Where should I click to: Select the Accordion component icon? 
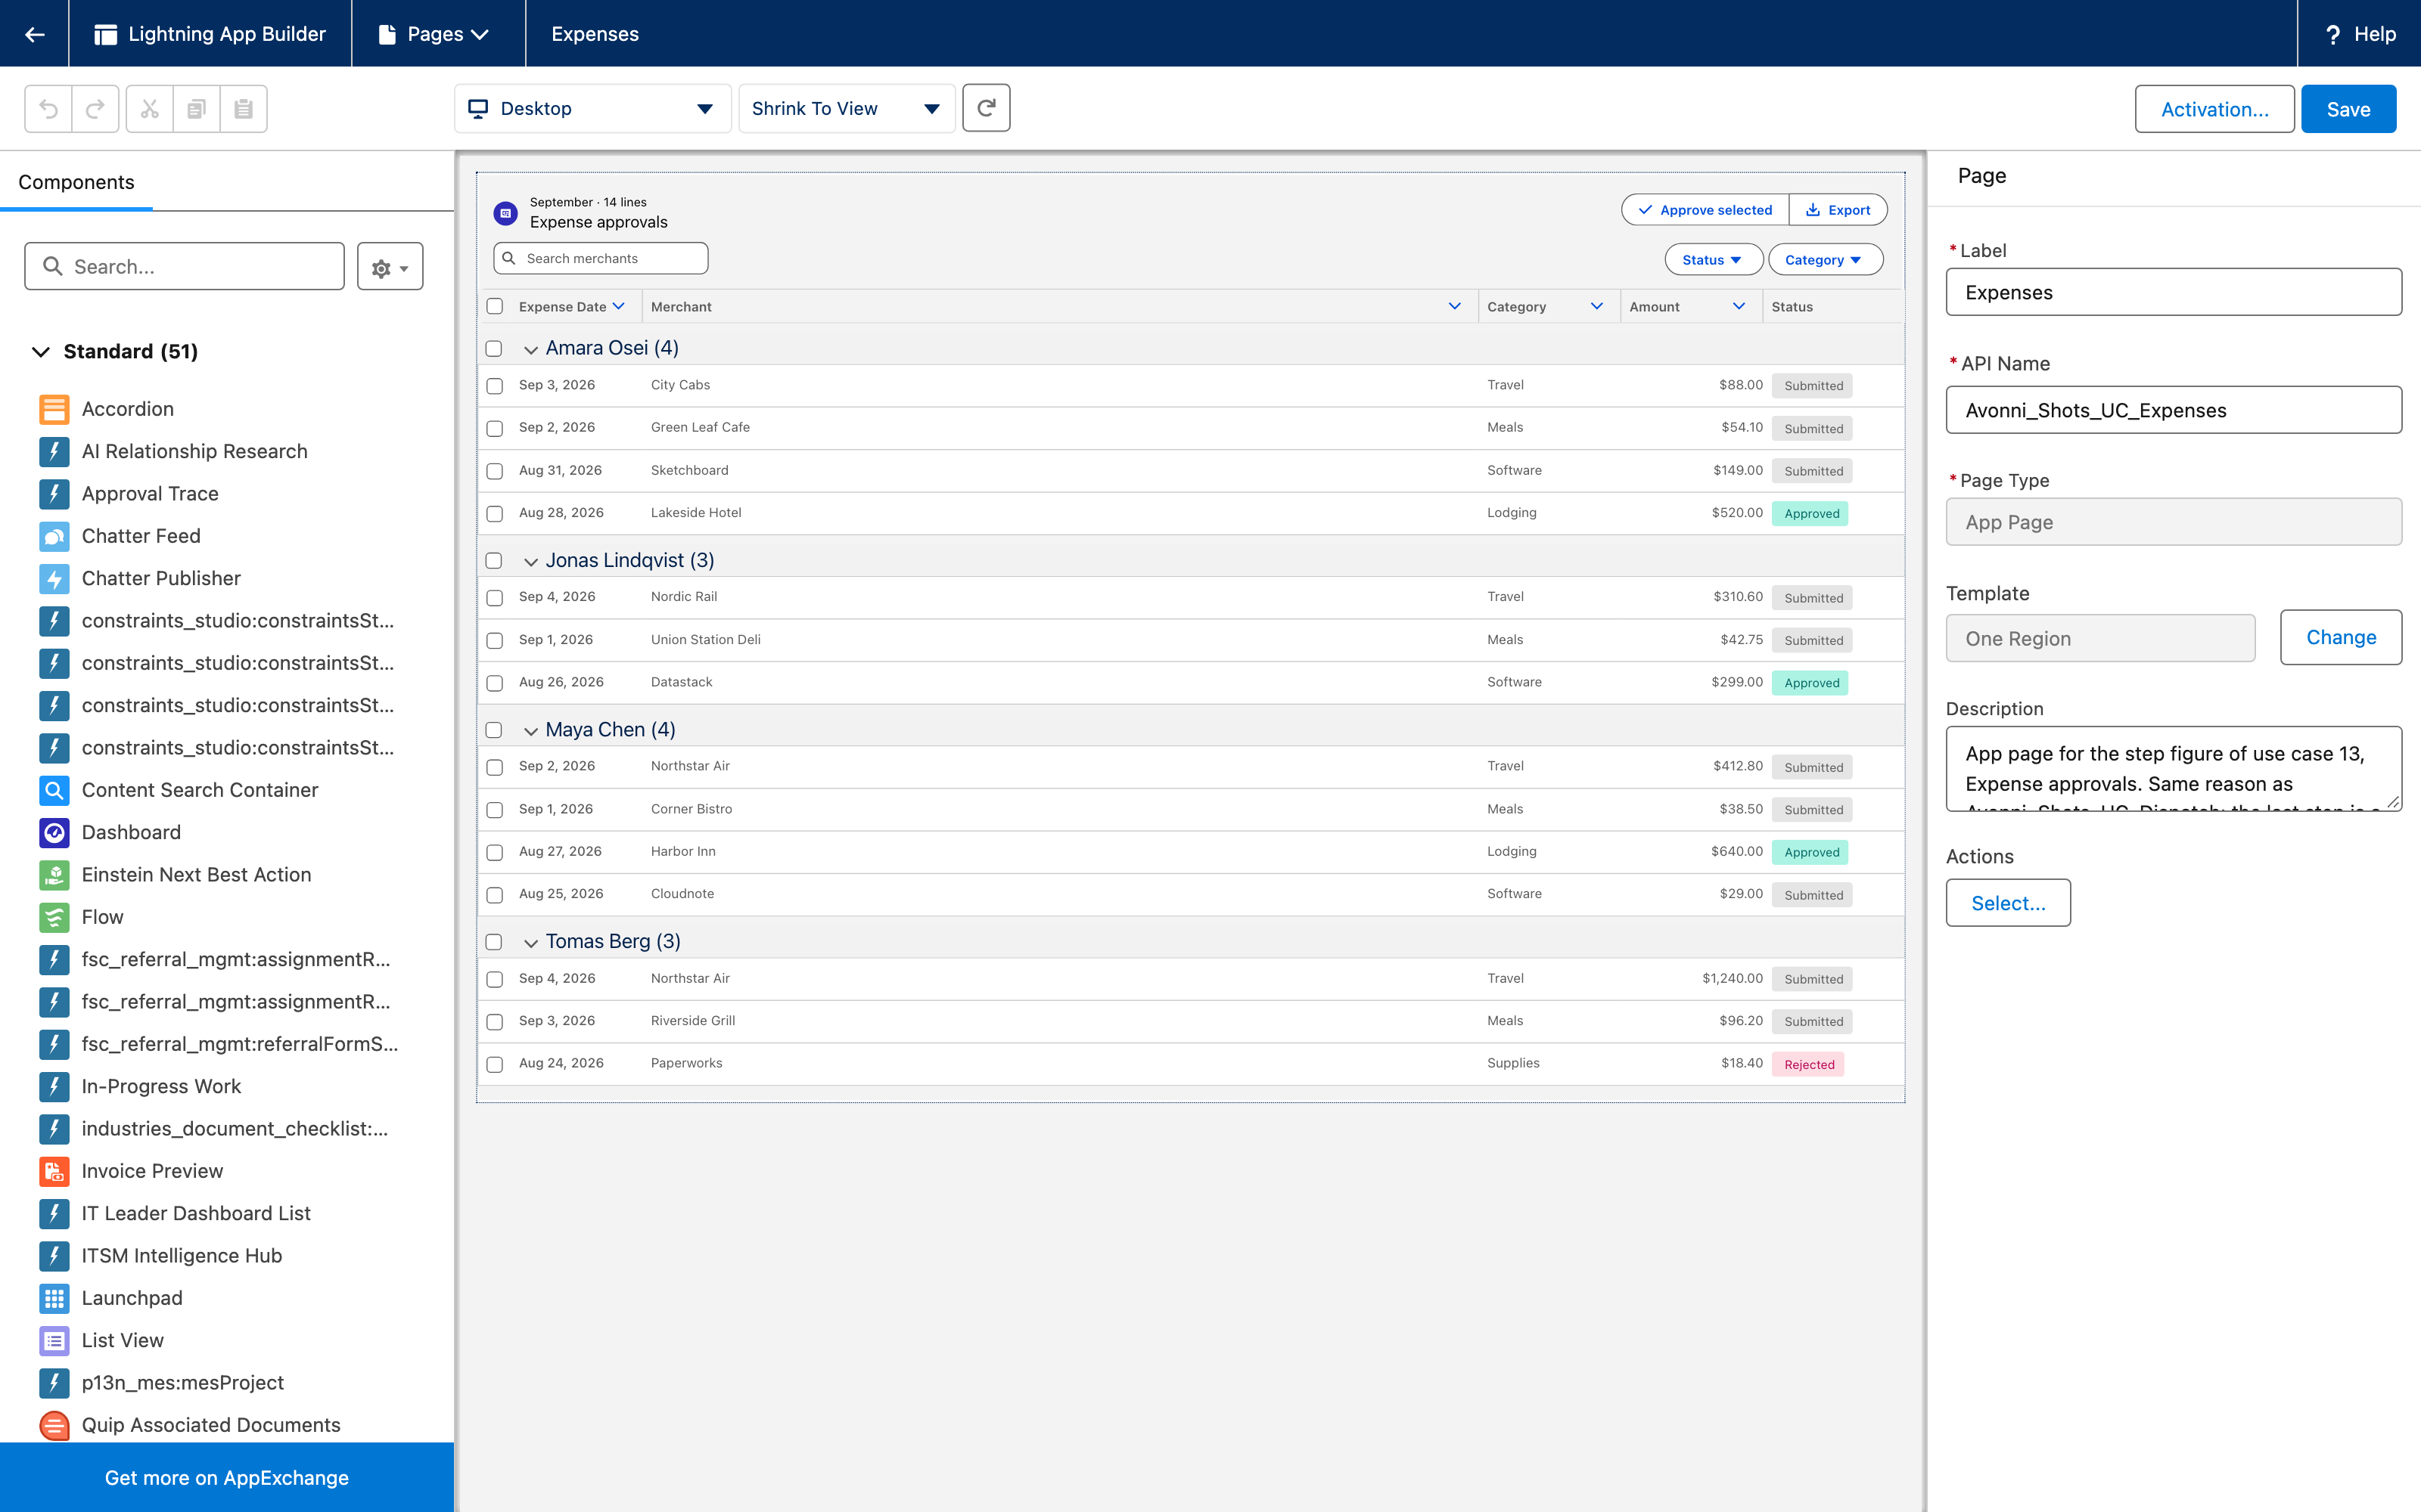tap(54, 409)
